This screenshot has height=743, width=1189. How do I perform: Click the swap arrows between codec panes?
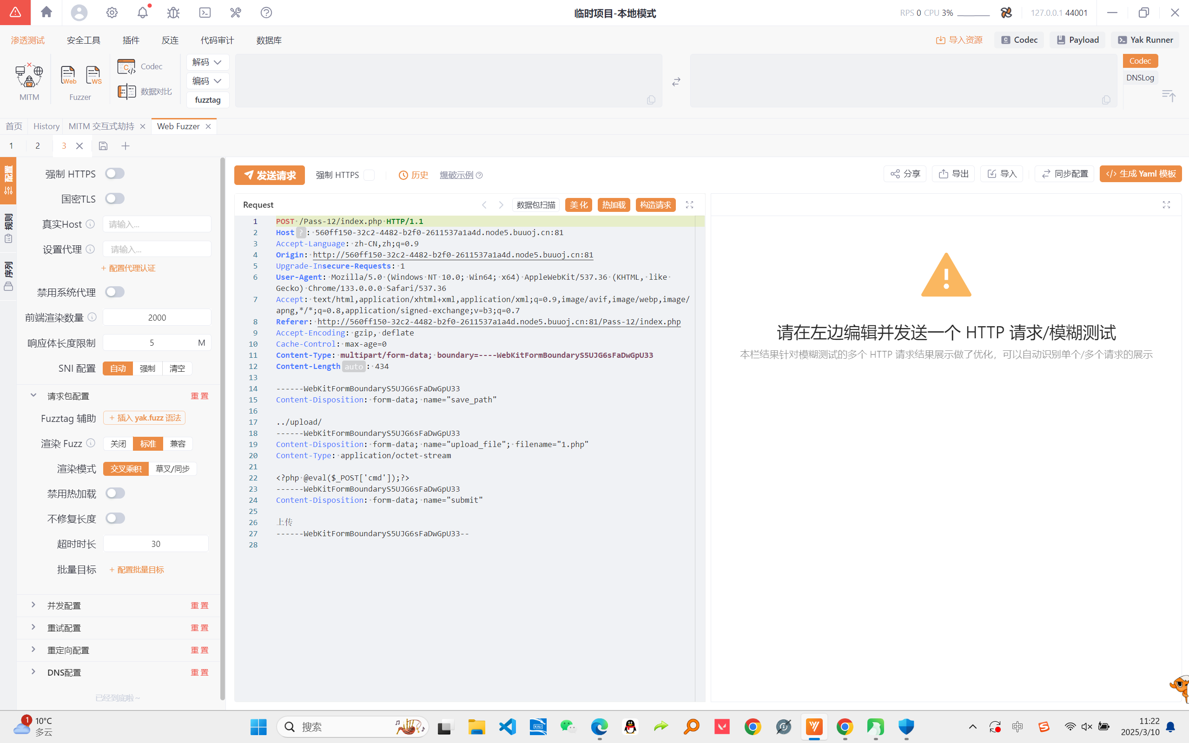(x=676, y=82)
